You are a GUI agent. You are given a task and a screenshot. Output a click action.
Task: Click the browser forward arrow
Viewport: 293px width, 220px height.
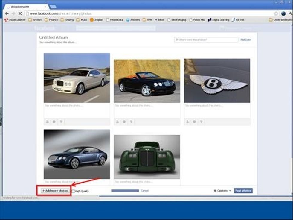tap(13, 13)
